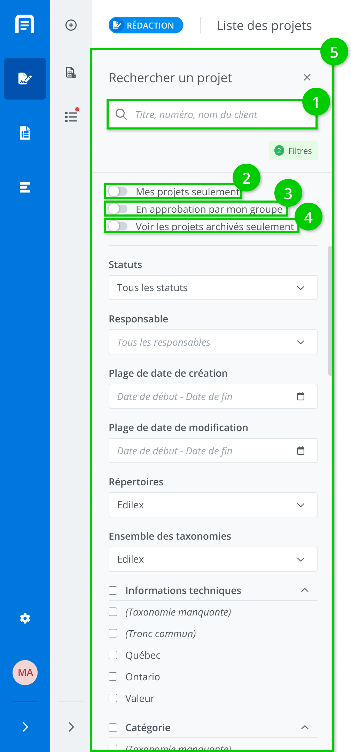The height and width of the screenshot is (752, 351).
Task: Enable the Mes projets seulement toggle
Action: point(118,191)
